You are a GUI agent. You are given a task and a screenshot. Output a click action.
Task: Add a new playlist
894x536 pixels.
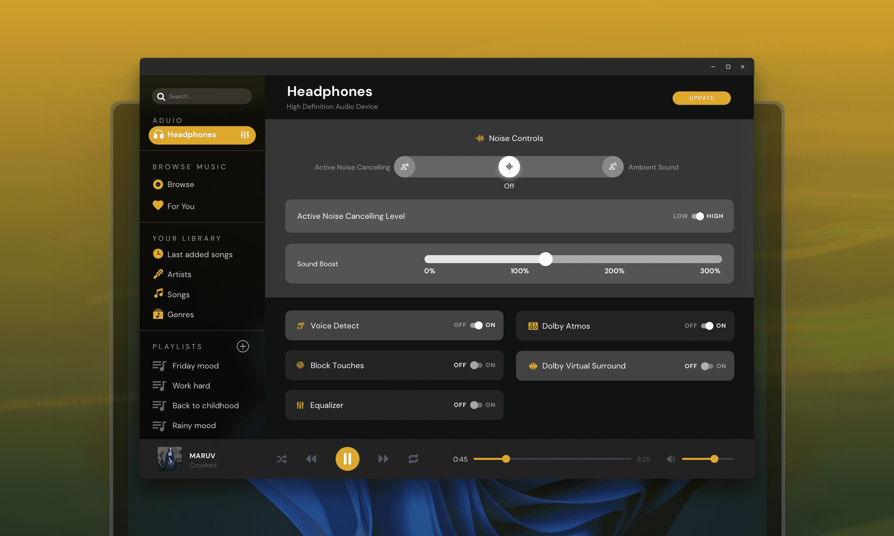(x=243, y=347)
